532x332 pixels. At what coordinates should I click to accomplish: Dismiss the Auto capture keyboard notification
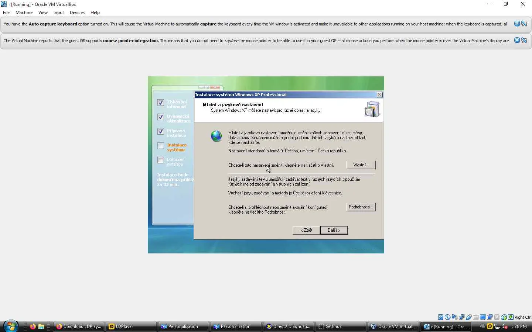tap(517, 24)
